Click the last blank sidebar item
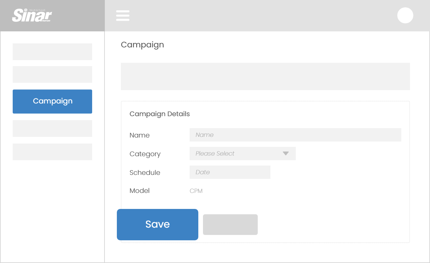 (x=52, y=152)
